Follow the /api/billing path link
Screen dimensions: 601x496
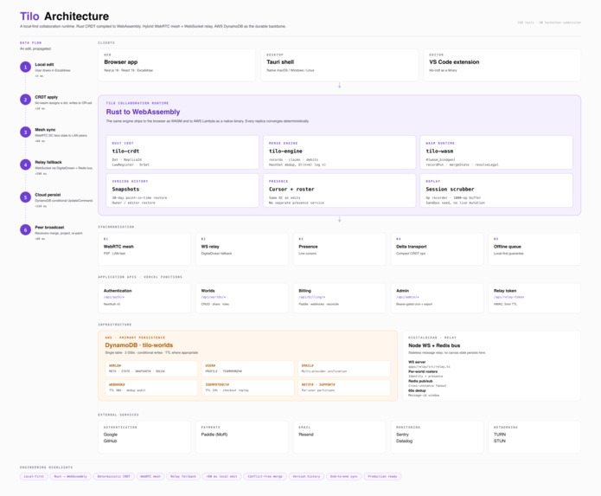[x=312, y=297]
